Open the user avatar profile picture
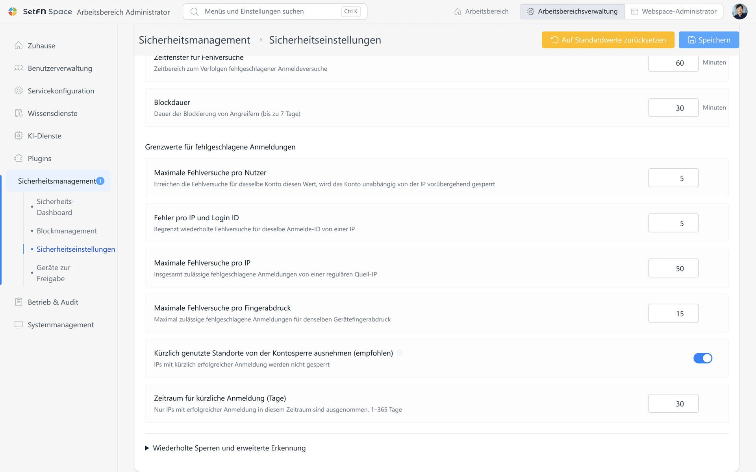This screenshot has width=756, height=472. click(739, 11)
